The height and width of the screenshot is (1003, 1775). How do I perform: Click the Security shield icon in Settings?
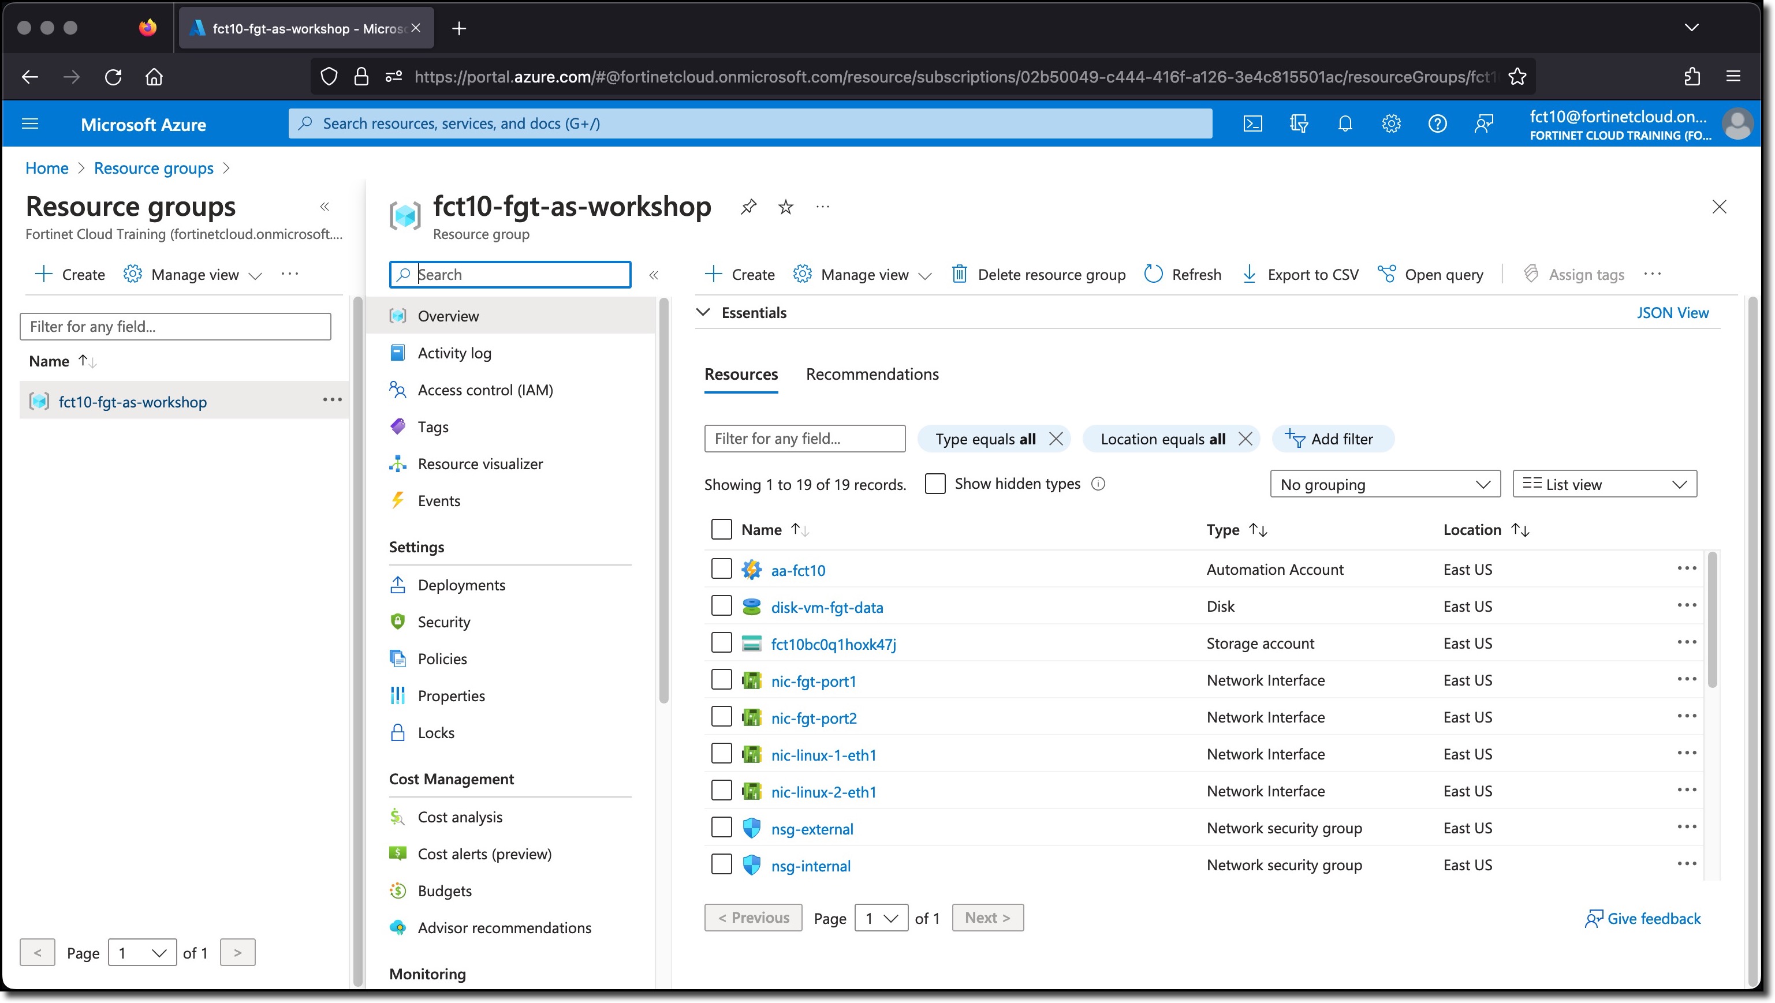click(x=397, y=622)
